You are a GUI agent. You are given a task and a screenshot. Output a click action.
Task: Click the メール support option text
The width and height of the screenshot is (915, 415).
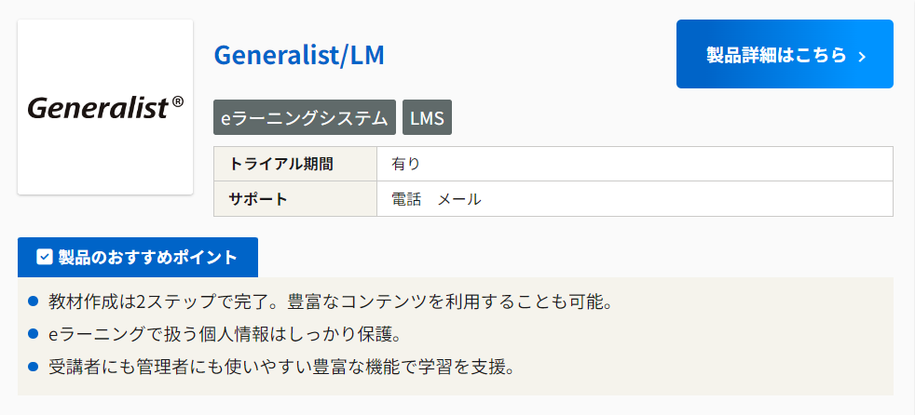(x=459, y=198)
